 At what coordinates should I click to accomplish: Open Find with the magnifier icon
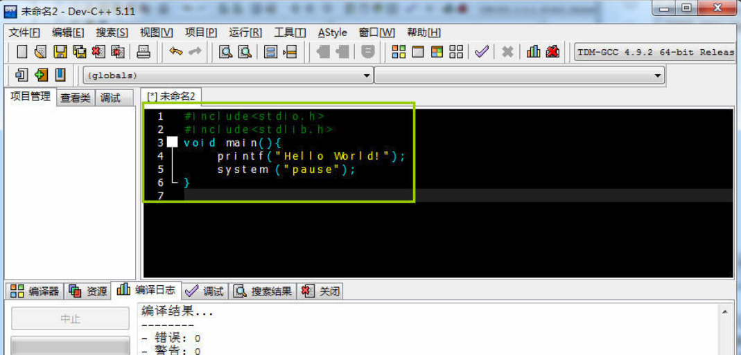pyautogui.click(x=226, y=51)
